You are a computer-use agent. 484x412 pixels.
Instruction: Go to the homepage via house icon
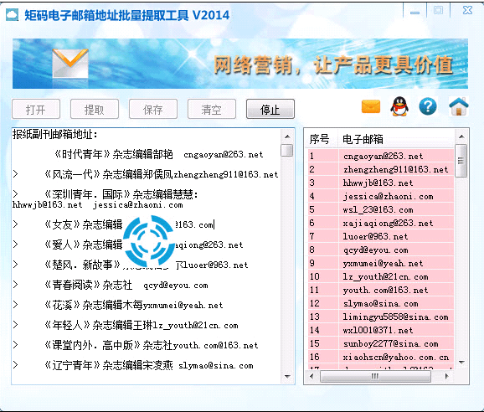coord(458,106)
